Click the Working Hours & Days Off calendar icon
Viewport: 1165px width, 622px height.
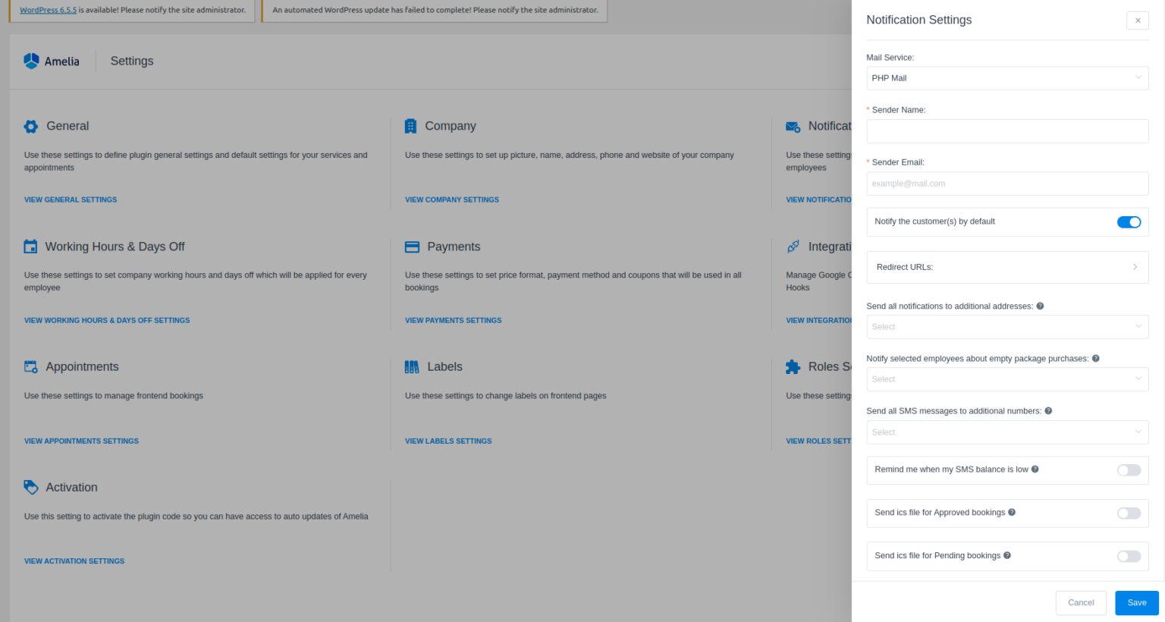pyautogui.click(x=30, y=247)
